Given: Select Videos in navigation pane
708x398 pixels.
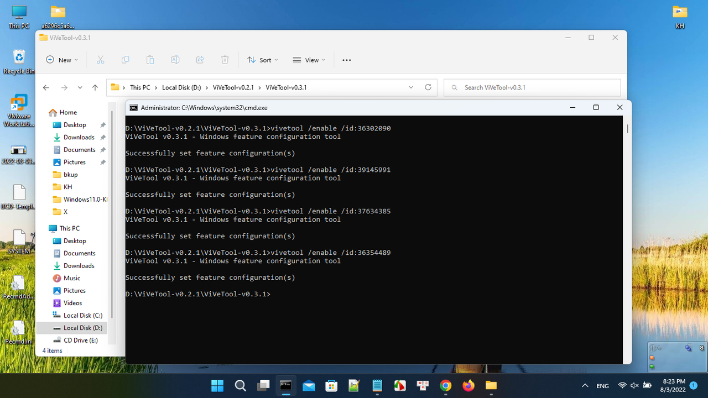Looking at the screenshot, I should click(x=74, y=303).
